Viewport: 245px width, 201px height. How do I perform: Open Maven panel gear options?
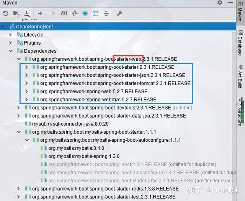click(220, 3)
